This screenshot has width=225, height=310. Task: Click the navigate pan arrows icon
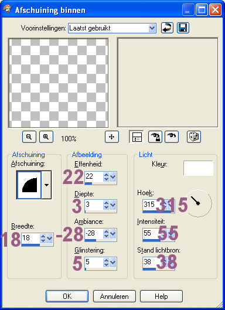[112, 137]
